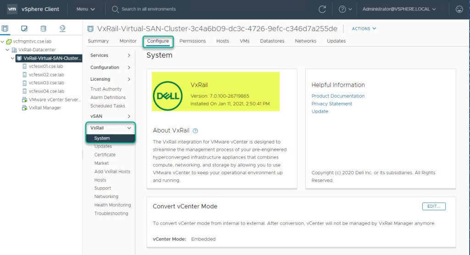Click the smiley feedback icon
Screen dimensions: 470x255
[459, 9]
